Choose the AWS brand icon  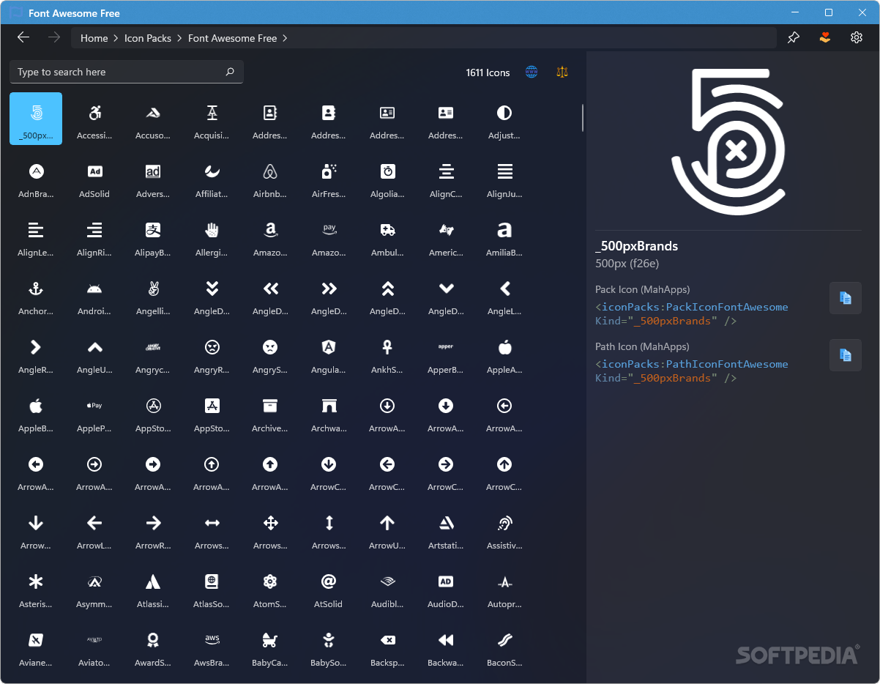(212, 646)
